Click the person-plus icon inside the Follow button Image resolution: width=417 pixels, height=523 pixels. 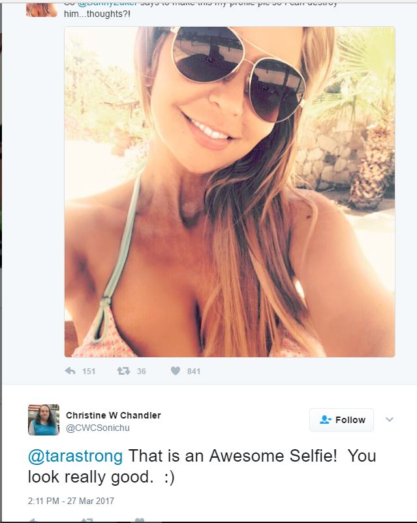[326, 420]
